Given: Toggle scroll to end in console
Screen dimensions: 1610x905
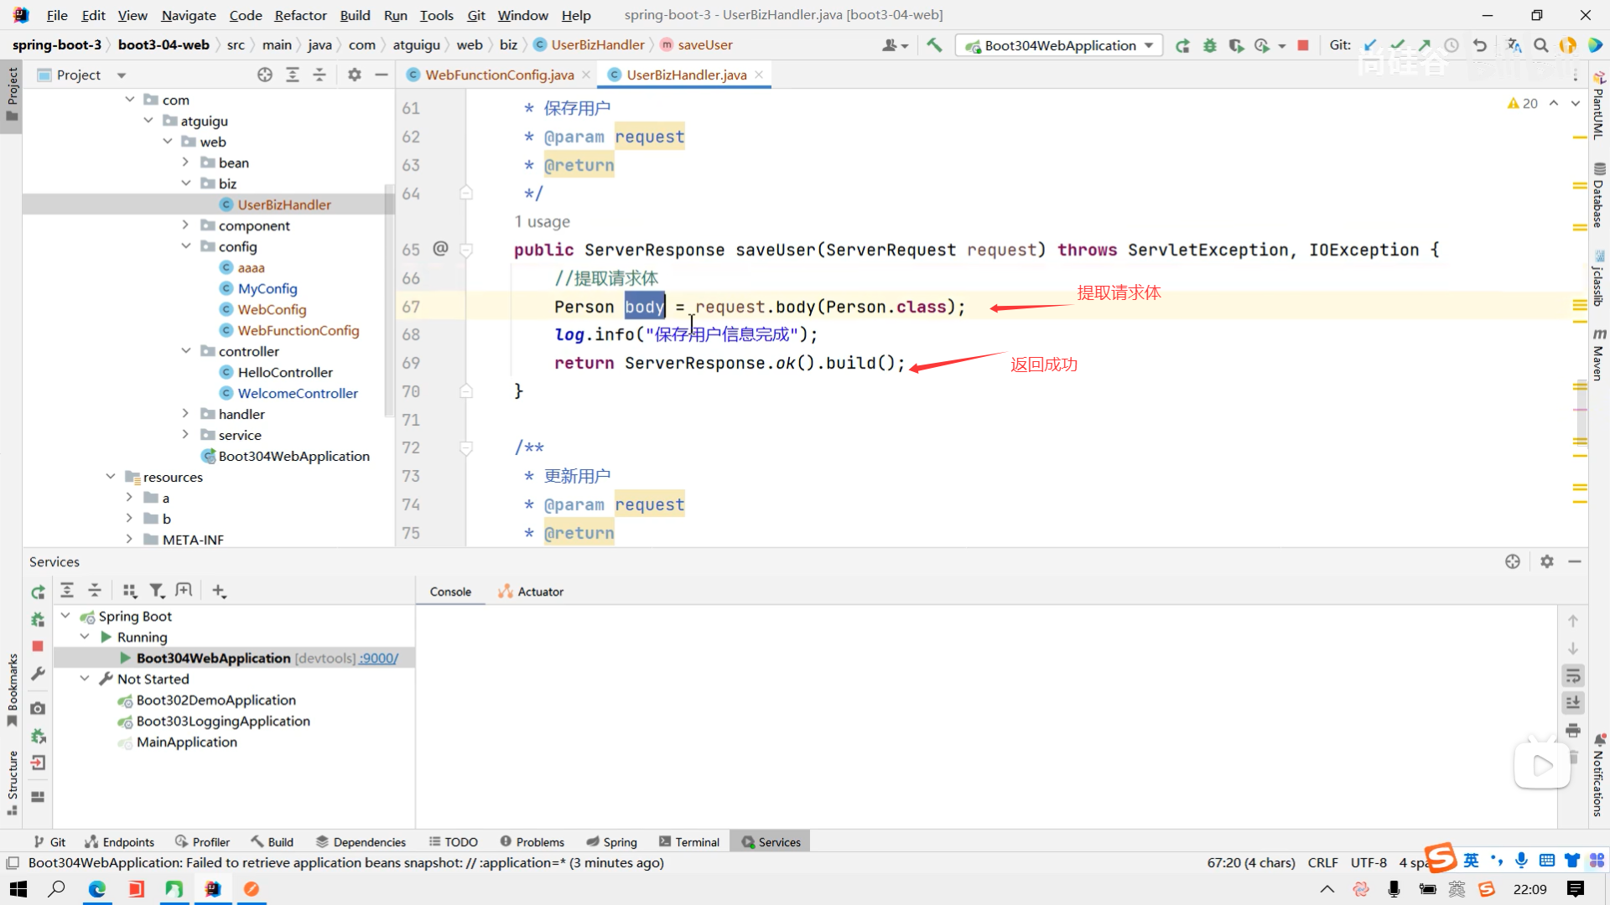Looking at the screenshot, I should coord(1573,702).
